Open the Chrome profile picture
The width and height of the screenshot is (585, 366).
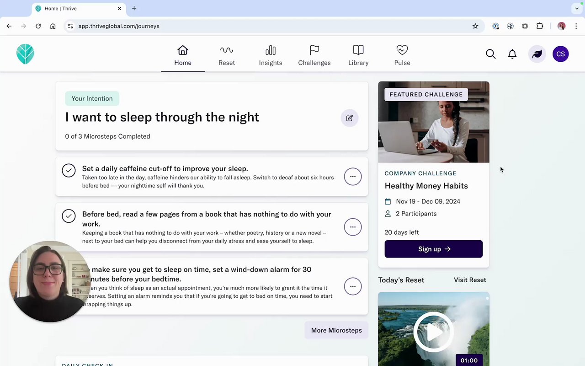coord(562,26)
